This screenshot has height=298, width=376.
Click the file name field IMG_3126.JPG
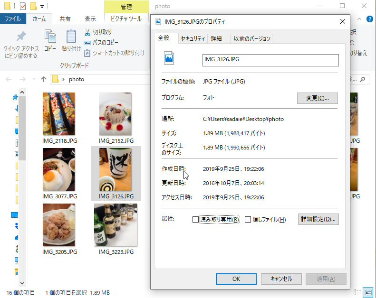tap(270, 60)
